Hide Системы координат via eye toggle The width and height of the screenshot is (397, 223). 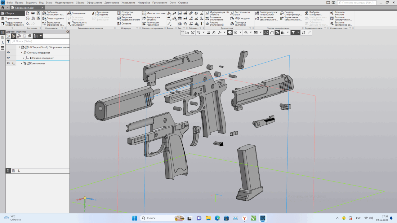8,52
